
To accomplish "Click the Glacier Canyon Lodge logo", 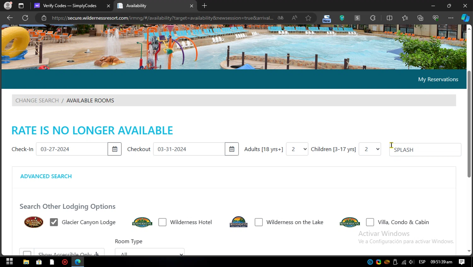I will [34, 222].
